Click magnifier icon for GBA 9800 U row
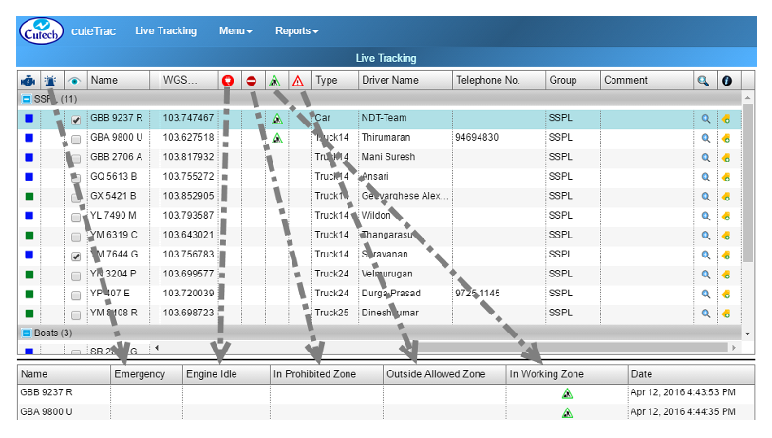The image size is (772, 438). 706,139
